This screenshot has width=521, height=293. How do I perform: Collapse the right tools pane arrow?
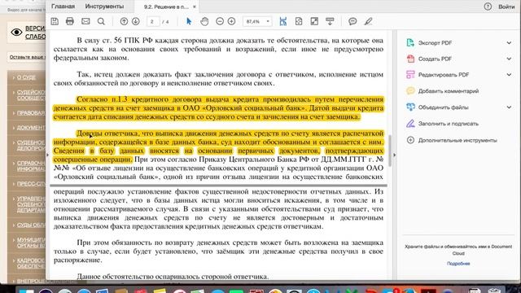coord(394,155)
